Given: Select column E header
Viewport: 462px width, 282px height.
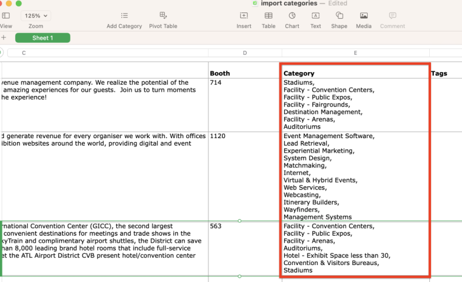Looking at the screenshot, I should (x=355, y=53).
